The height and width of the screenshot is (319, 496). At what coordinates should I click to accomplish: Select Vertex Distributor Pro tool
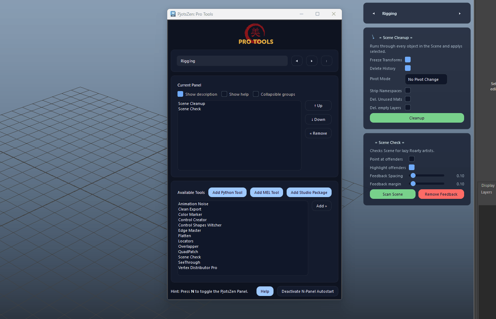point(198,268)
